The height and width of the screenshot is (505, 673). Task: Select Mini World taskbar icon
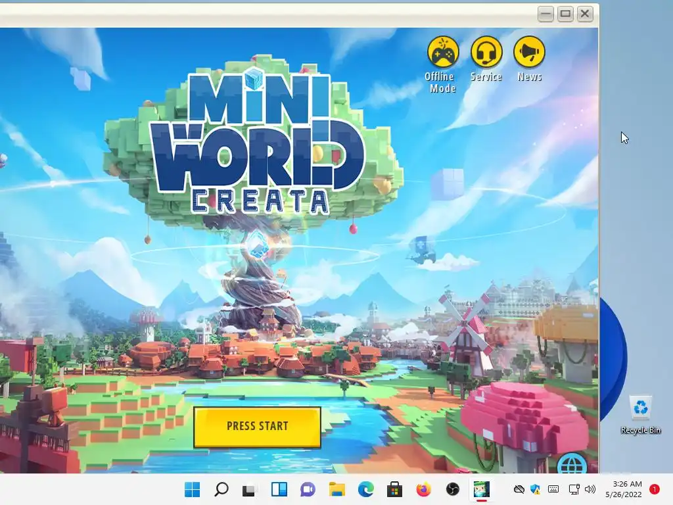(482, 489)
